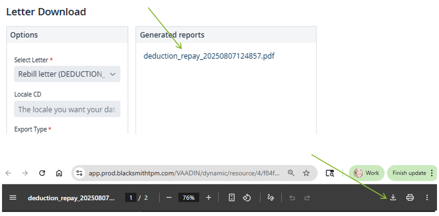Click the Work profile button
This screenshot has width=439, height=216.
click(366, 173)
